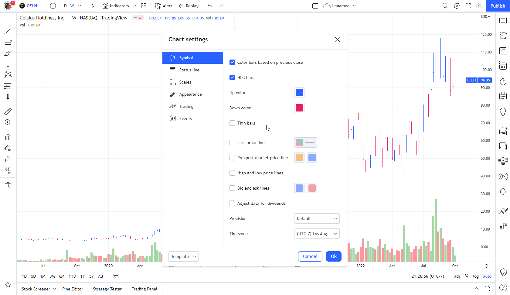Enable Adjust data for dividends
510x295 pixels.
(232, 203)
